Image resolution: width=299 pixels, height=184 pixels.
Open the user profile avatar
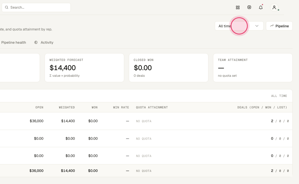(274, 7)
